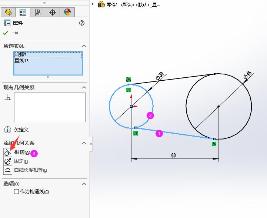Add the 曲线长度相等(L) relation
Screen dimensions: 267x218
[31, 170]
